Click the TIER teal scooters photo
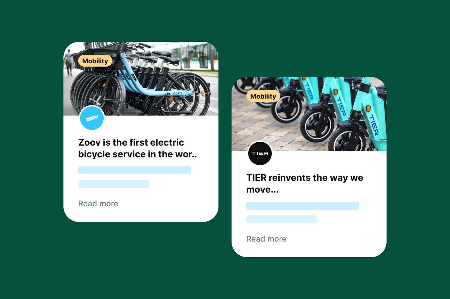The height and width of the screenshot is (299, 450). [309, 114]
